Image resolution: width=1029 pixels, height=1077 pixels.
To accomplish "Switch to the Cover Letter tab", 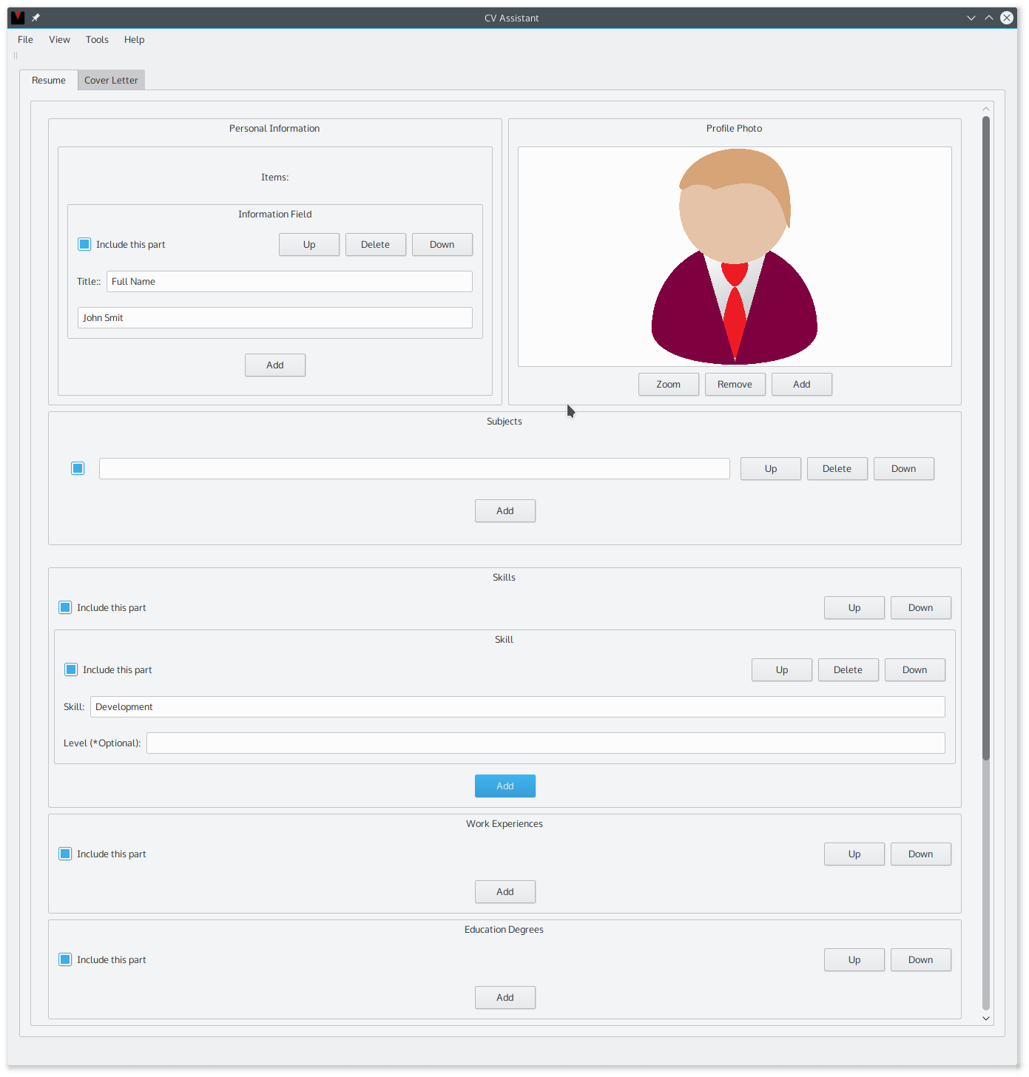I will point(111,81).
